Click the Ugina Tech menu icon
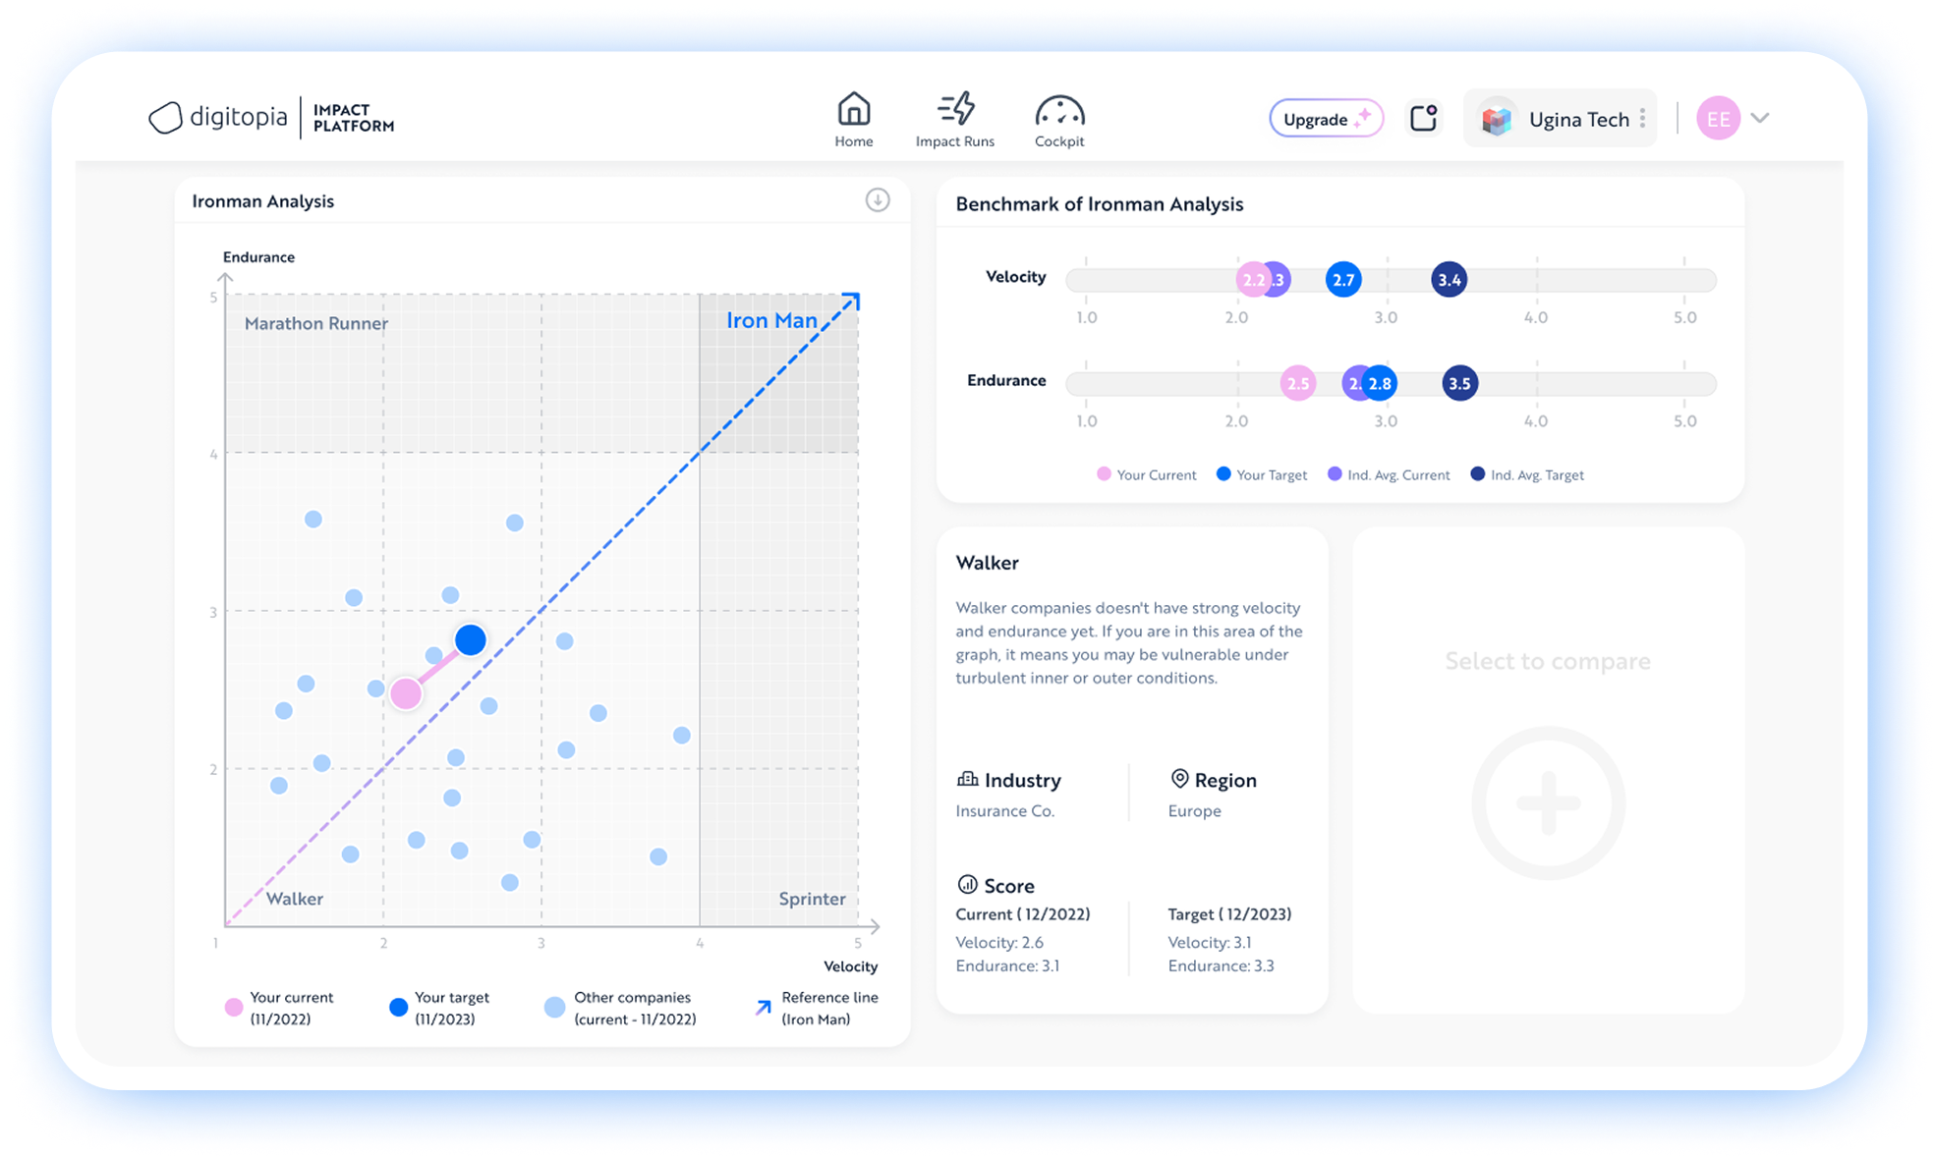 point(1647,120)
